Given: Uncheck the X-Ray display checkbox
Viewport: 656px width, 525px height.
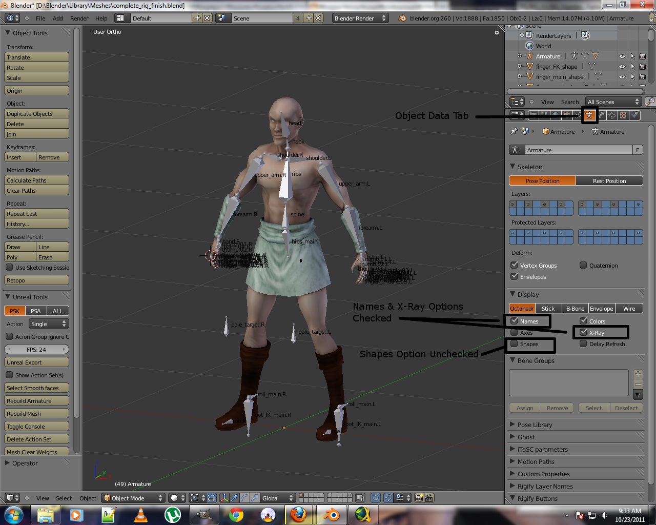Looking at the screenshot, I should click(583, 332).
